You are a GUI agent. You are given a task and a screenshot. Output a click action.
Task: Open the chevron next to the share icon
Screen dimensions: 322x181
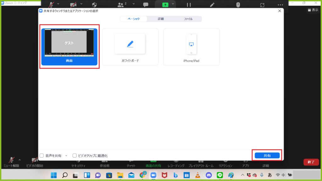click(173, 4)
